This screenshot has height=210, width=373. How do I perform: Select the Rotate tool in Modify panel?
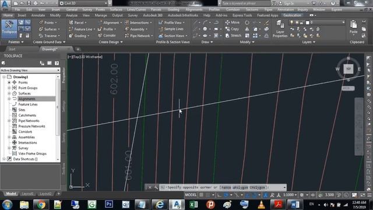click(247, 23)
